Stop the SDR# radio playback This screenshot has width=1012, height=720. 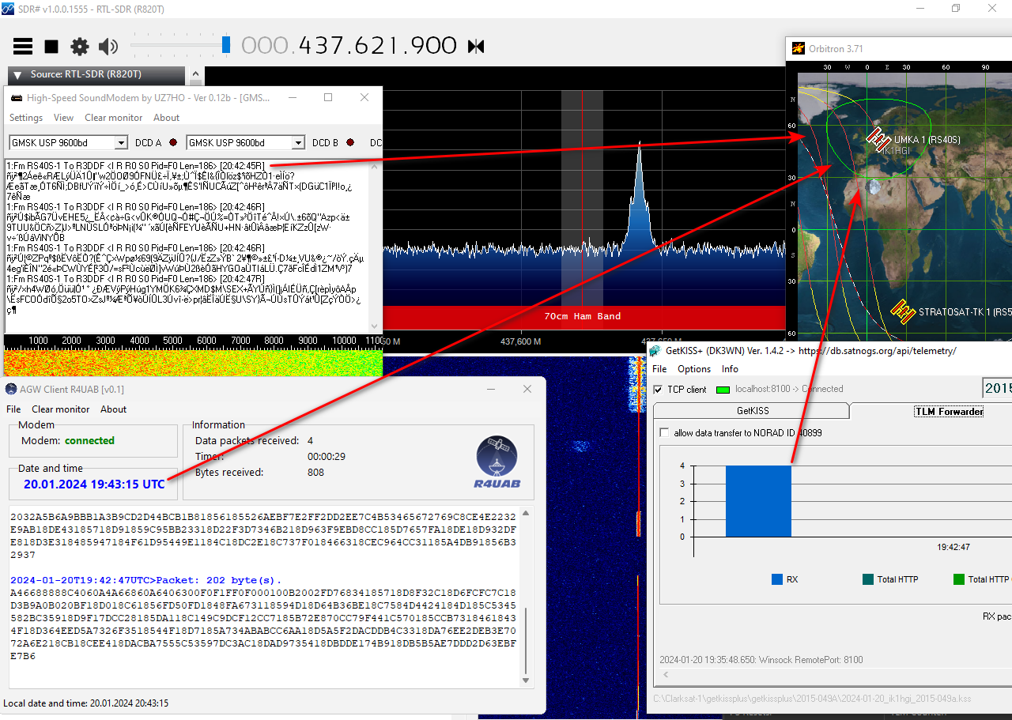(51, 47)
